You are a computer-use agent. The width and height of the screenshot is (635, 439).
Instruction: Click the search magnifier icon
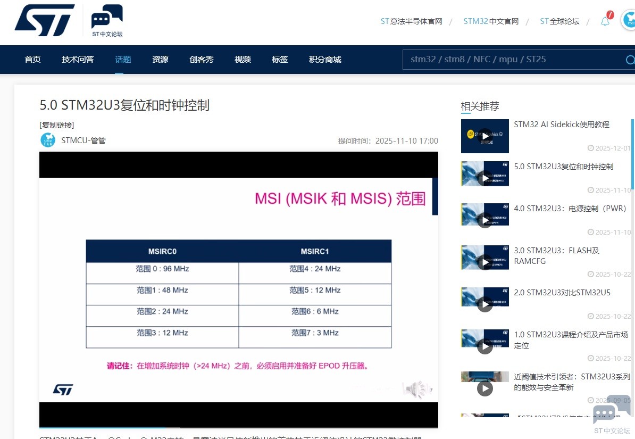pyautogui.click(x=630, y=60)
